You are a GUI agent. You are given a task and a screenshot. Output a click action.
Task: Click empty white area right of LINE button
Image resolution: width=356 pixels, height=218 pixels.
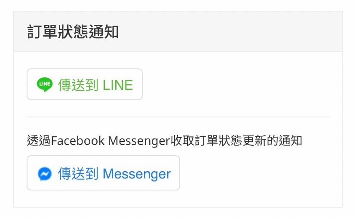tap(236, 84)
